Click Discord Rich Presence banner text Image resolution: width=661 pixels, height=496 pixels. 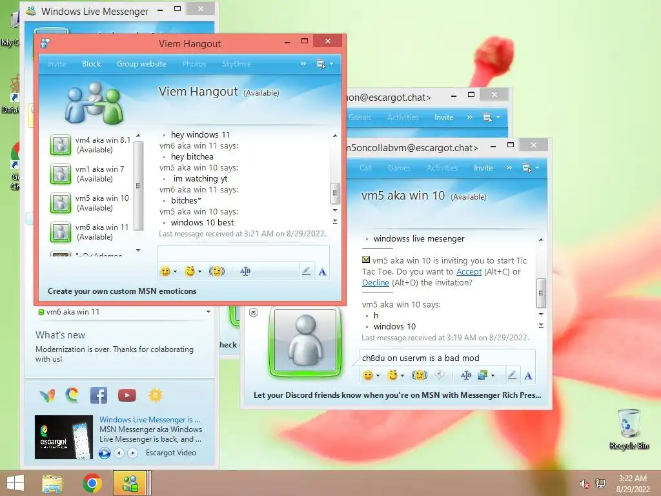(x=397, y=395)
